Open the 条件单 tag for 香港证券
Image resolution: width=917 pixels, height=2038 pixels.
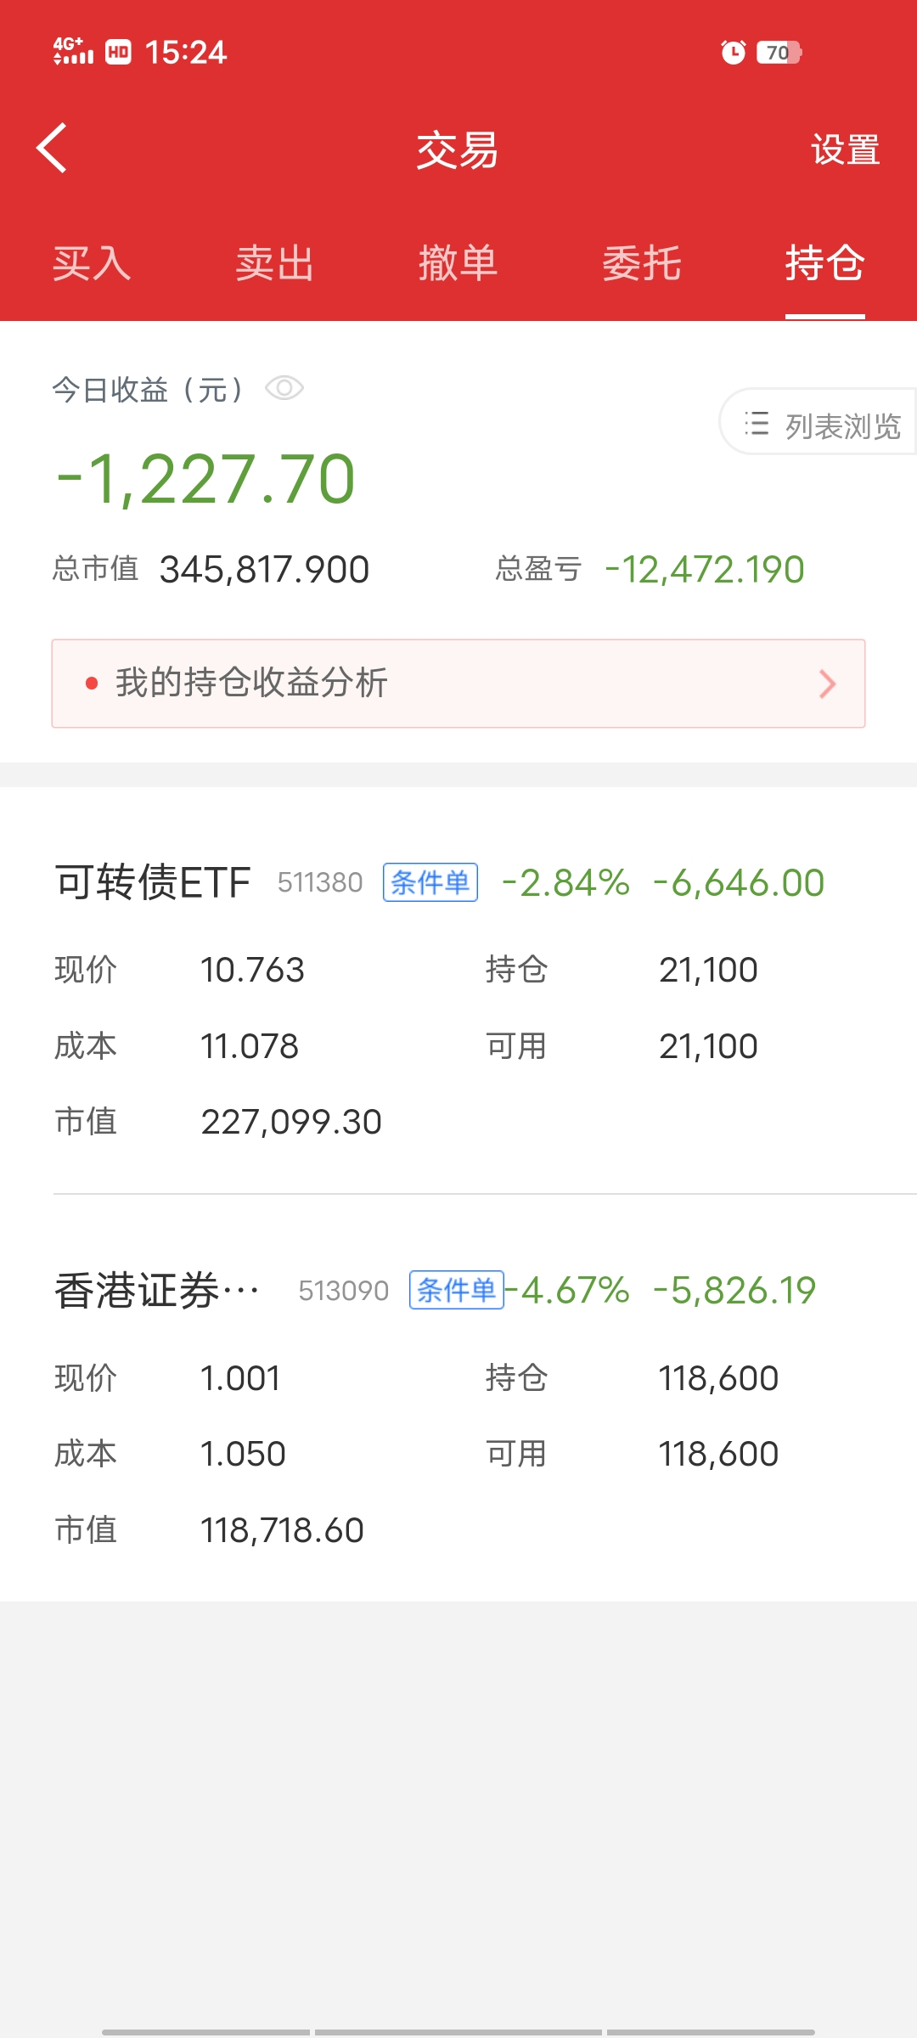tap(457, 1290)
